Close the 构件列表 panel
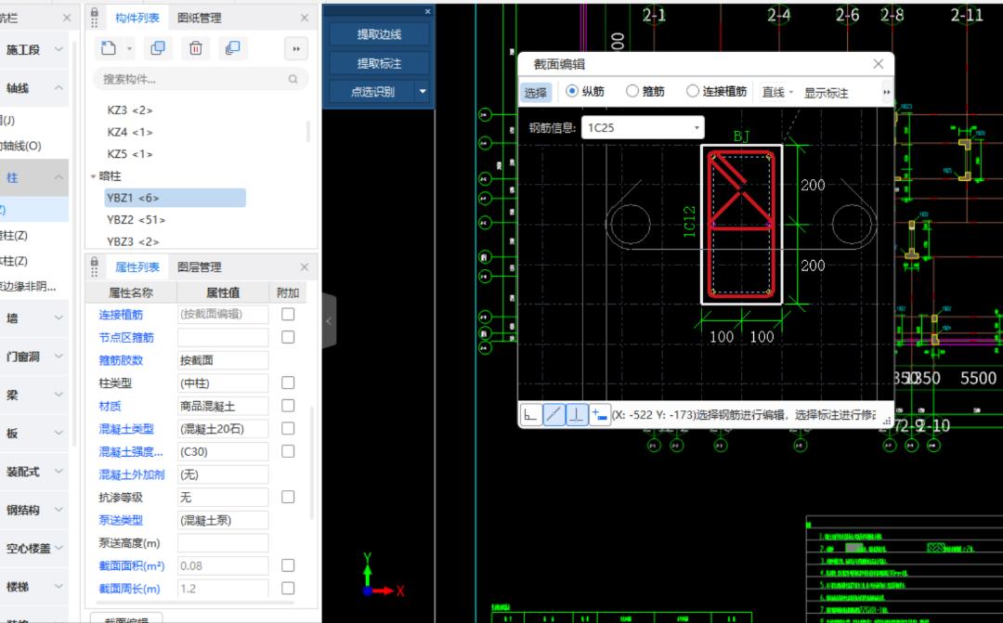1003x623 pixels. [305, 18]
